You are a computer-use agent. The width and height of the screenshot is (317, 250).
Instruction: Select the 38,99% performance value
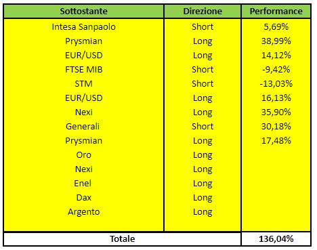(276, 41)
